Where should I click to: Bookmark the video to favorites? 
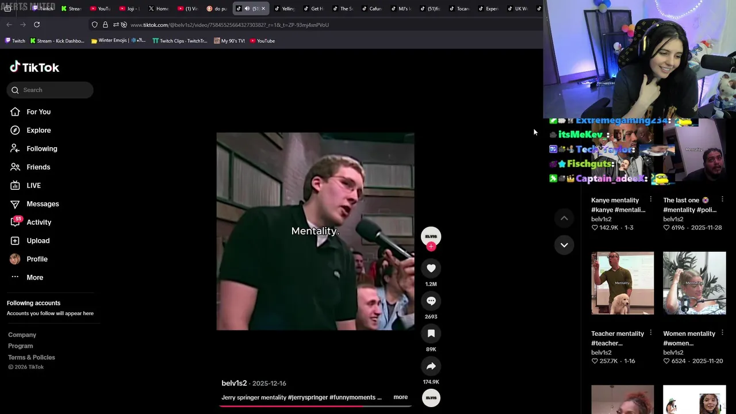coord(431,333)
